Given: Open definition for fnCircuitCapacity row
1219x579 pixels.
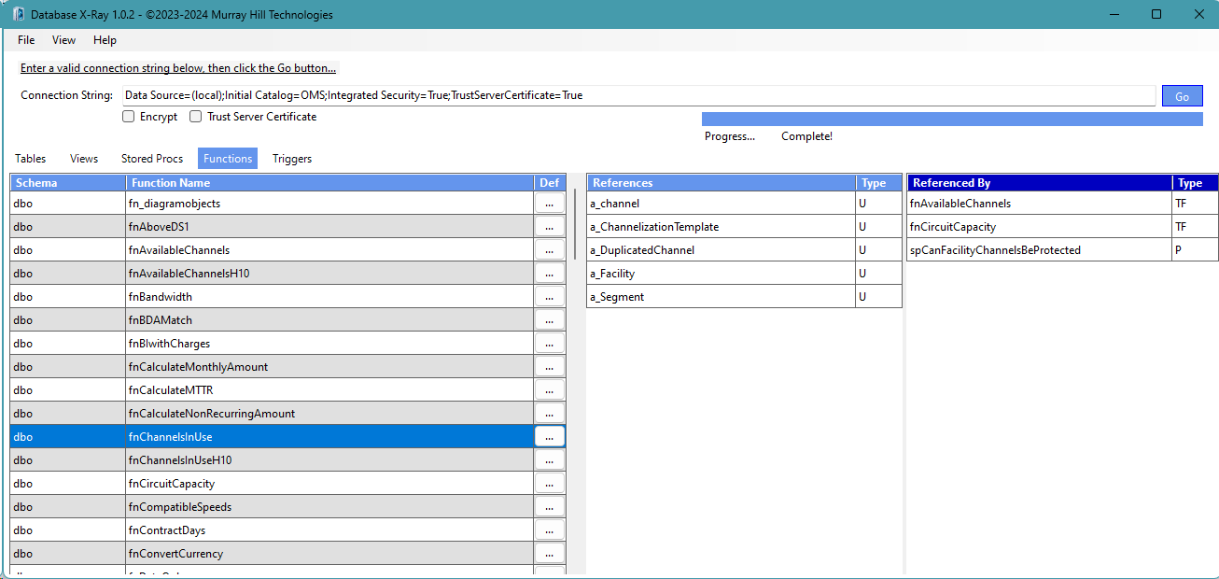Looking at the screenshot, I should tap(550, 483).
